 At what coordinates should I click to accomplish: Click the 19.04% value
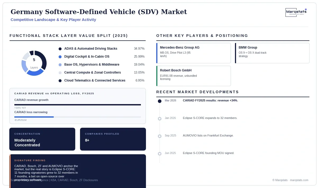[x=139, y=65]
